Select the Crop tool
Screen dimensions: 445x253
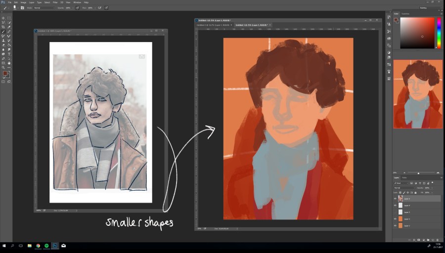pos(3,27)
